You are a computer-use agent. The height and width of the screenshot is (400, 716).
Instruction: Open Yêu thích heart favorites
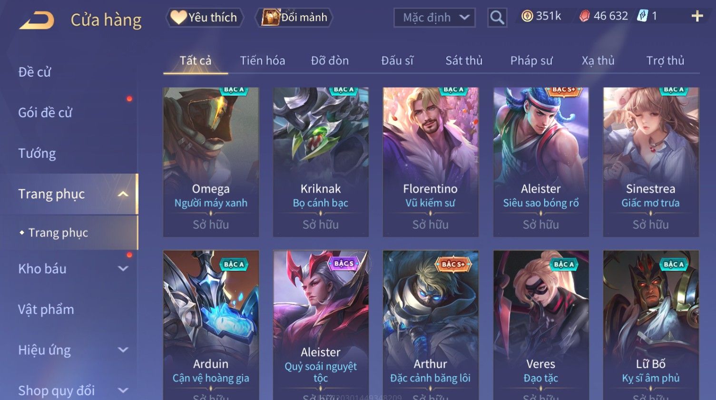[205, 18]
